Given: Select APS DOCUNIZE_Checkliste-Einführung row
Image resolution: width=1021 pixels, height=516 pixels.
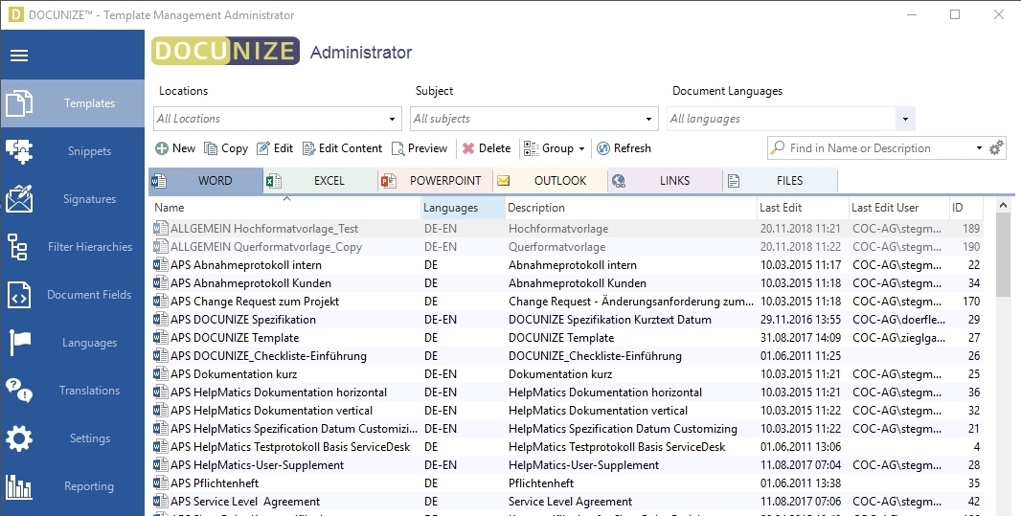Looking at the screenshot, I should (566, 356).
